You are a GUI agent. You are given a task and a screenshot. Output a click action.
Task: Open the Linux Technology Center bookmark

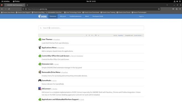73,12
